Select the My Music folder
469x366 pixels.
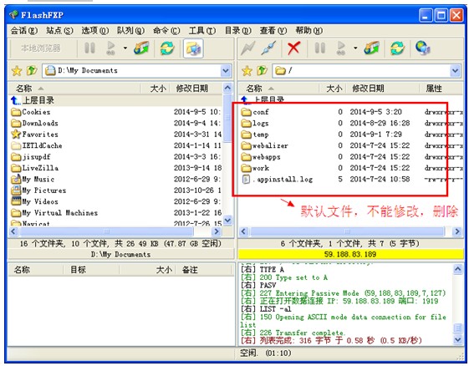(x=33, y=180)
